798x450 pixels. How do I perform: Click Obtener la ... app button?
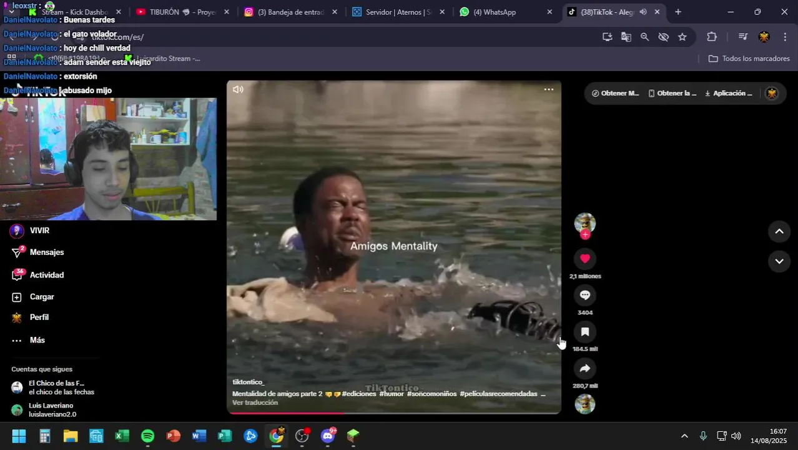pos(672,93)
